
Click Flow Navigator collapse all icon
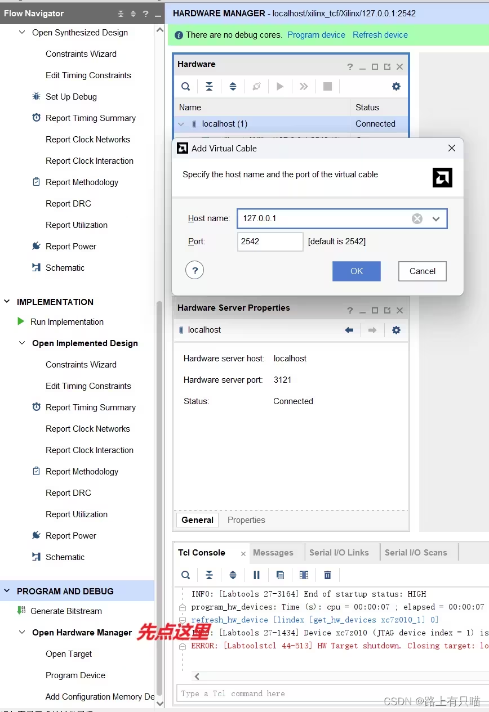(x=121, y=14)
